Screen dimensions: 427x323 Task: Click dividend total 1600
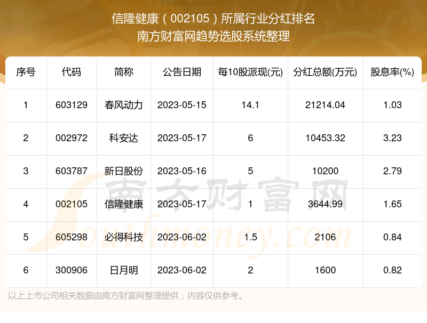[x=325, y=270]
